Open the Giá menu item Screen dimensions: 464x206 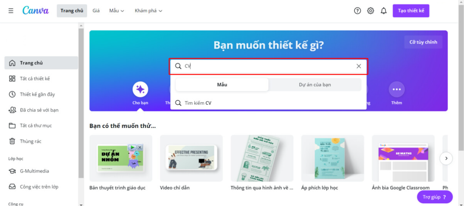pyautogui.click(x=96, y=11)
